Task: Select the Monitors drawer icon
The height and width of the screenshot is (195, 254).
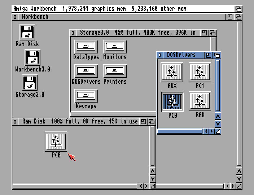Action: tap(115, 47)
